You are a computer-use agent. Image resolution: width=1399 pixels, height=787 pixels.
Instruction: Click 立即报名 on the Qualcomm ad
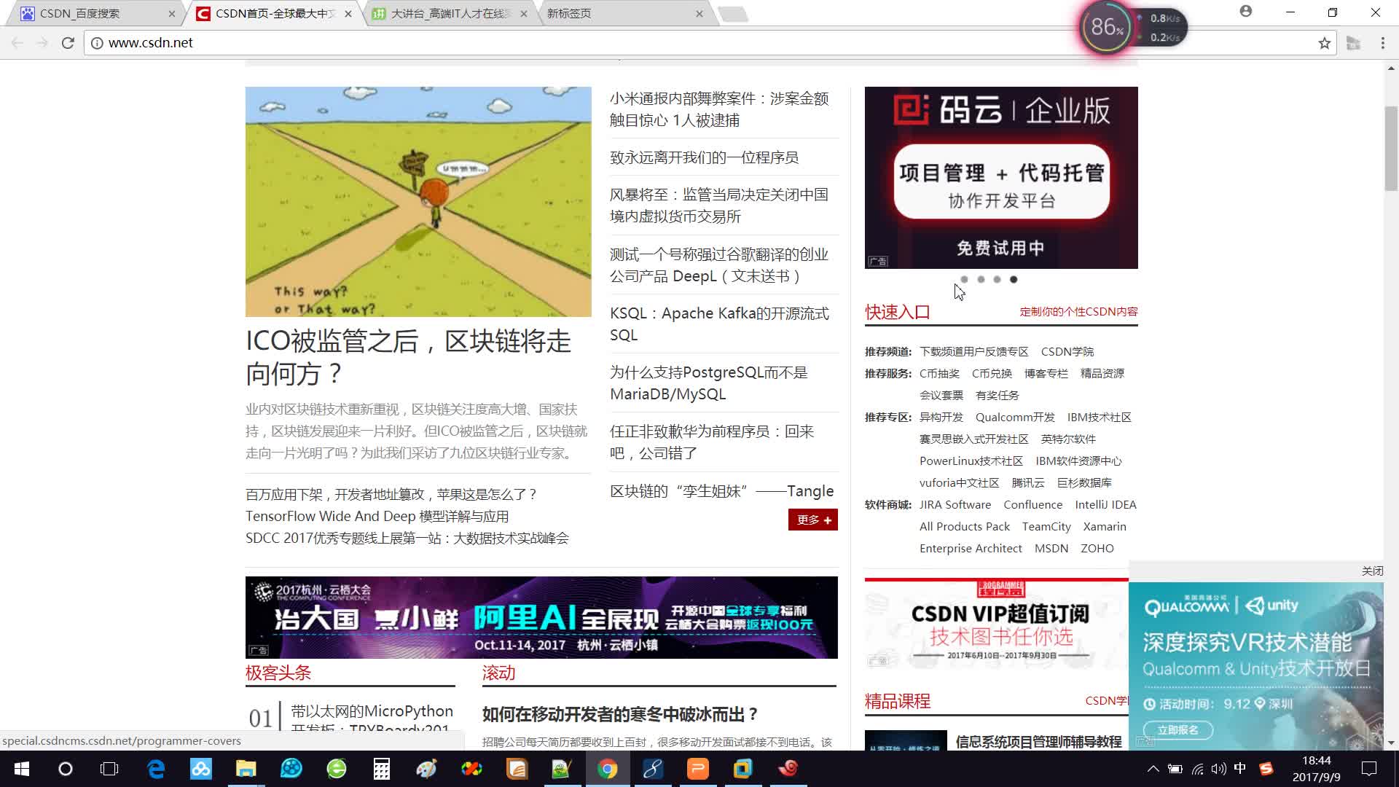tap(1178, 729)
